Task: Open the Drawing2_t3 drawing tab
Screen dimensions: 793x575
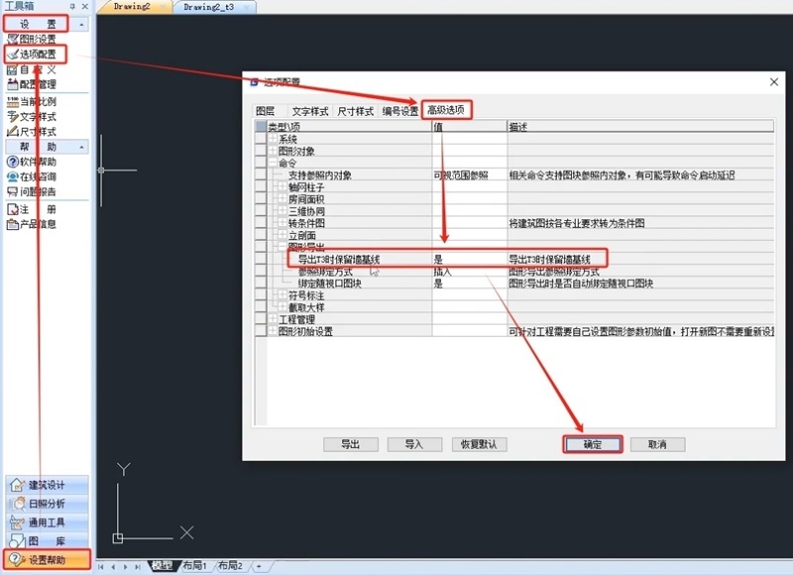Action: coord(207,6)
